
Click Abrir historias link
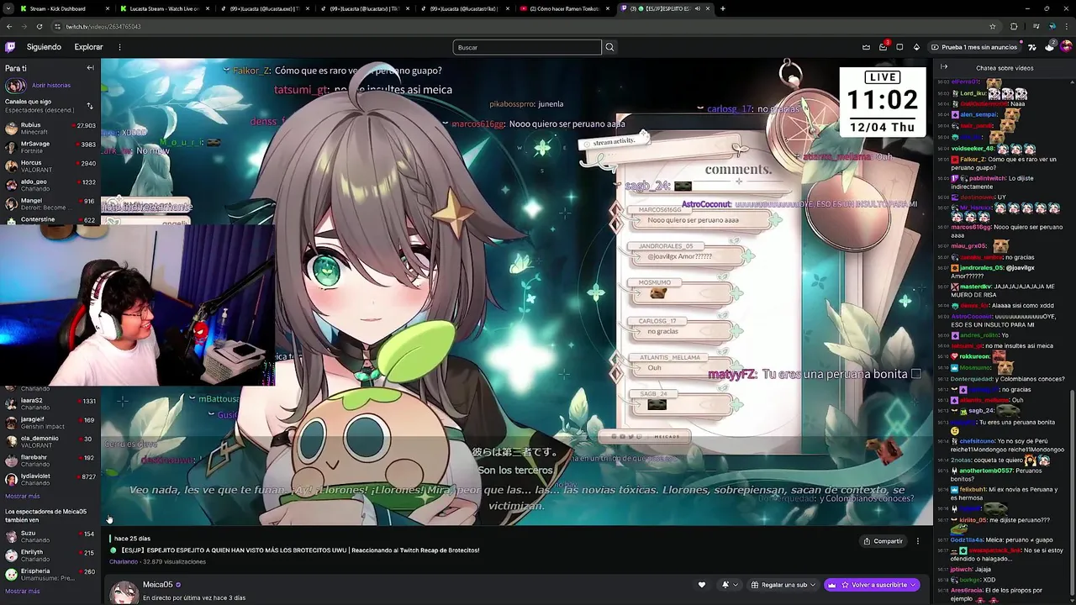point(51,85)
